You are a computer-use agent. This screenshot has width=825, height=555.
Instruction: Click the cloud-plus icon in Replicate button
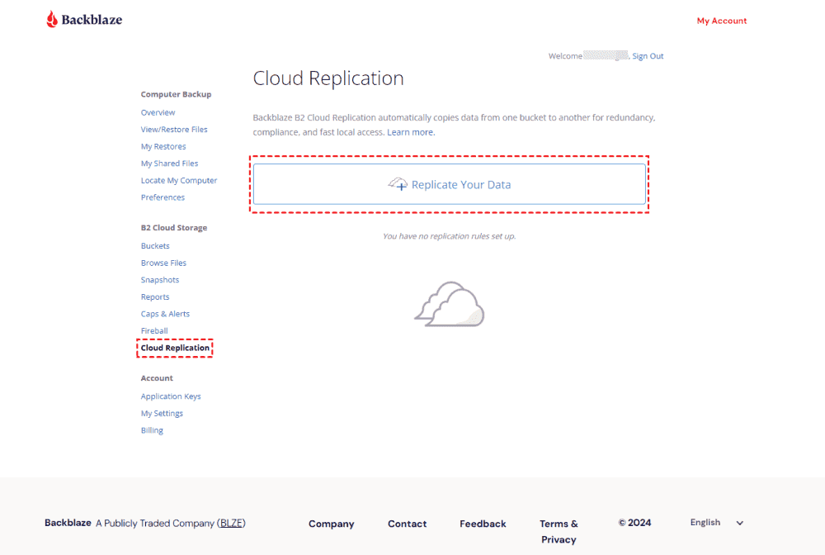[398, 184]
